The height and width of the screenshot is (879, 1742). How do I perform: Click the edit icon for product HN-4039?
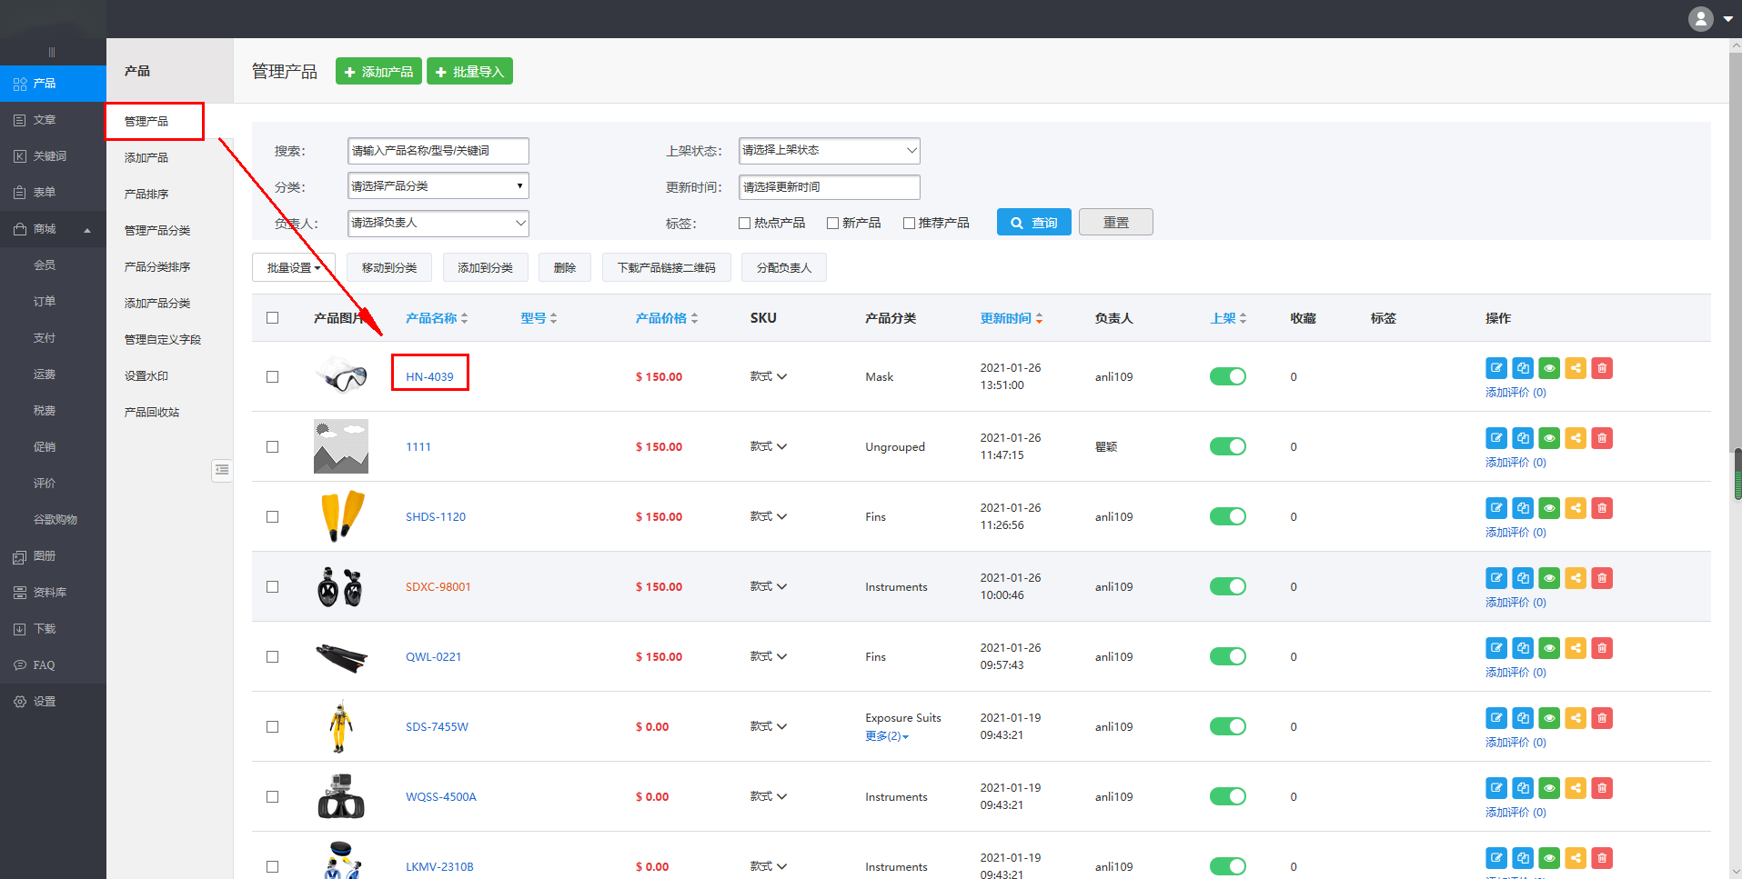click(1495, 368)
